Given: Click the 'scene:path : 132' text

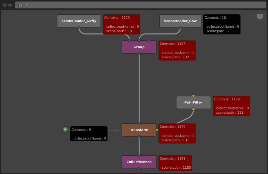Looking at the screenshot, I should [x=175, y=57].
